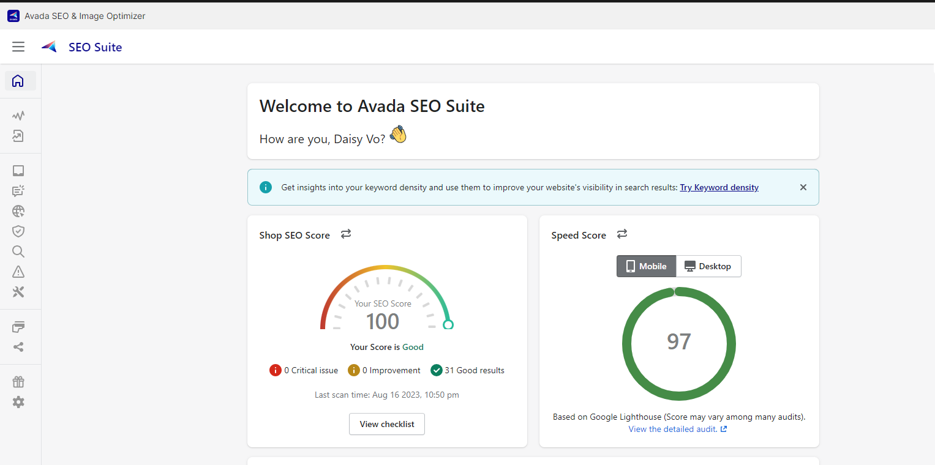Click the 31 Good results label
The height and width of the screenshot is (465, 935).
(x=475, y=370)
